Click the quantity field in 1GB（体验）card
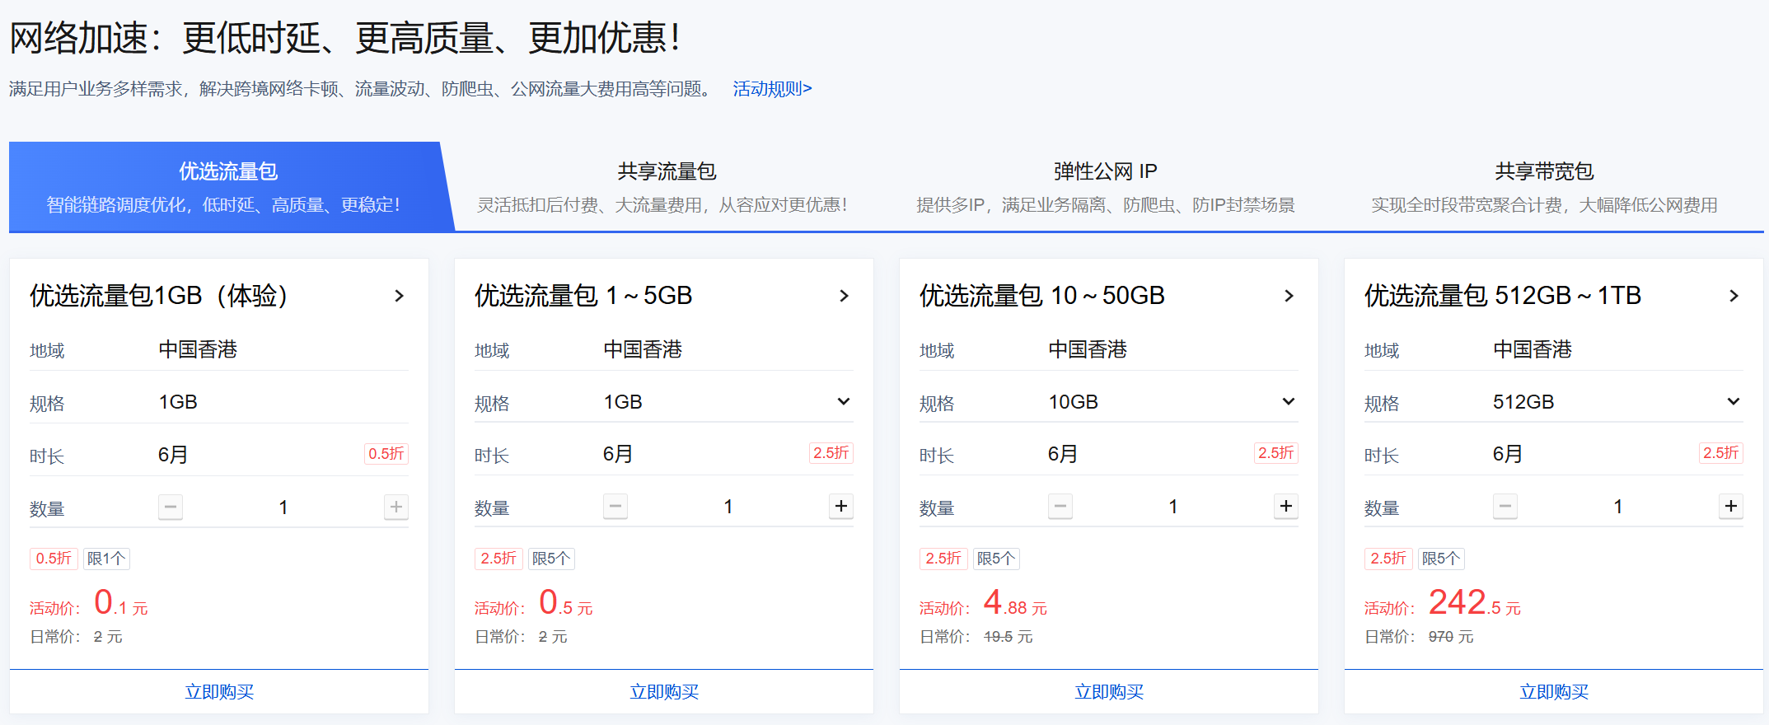The image size is (1769, 725). [283, 507]
